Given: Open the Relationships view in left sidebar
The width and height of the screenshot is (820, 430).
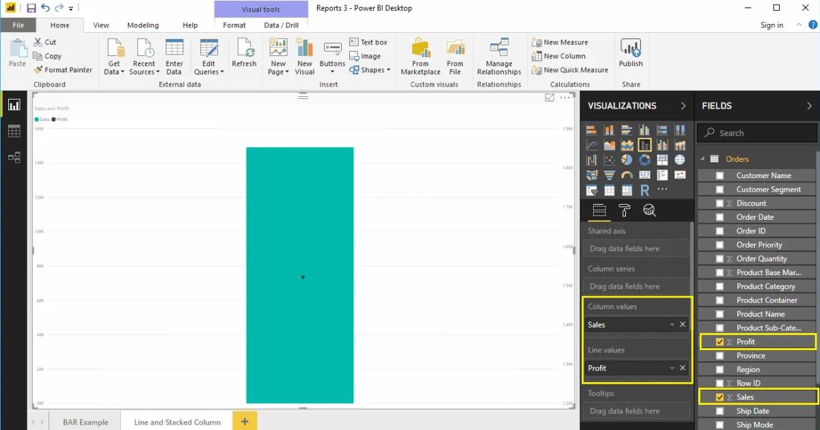Looking at the screenshot, I should tap(14, 157).
